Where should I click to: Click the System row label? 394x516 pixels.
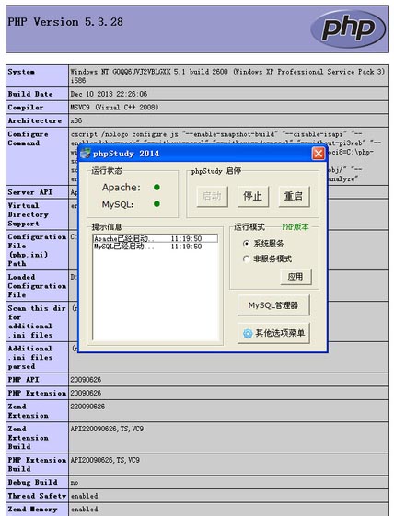click(x=21, y=72)
